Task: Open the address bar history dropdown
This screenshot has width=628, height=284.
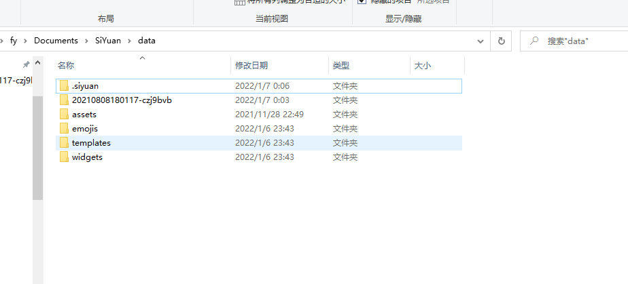Action: [x=481, y=41]
